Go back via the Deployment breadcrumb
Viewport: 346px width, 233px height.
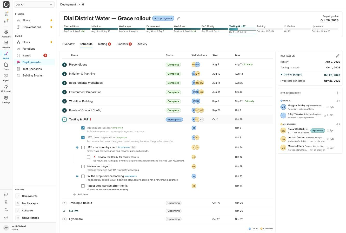68,4
